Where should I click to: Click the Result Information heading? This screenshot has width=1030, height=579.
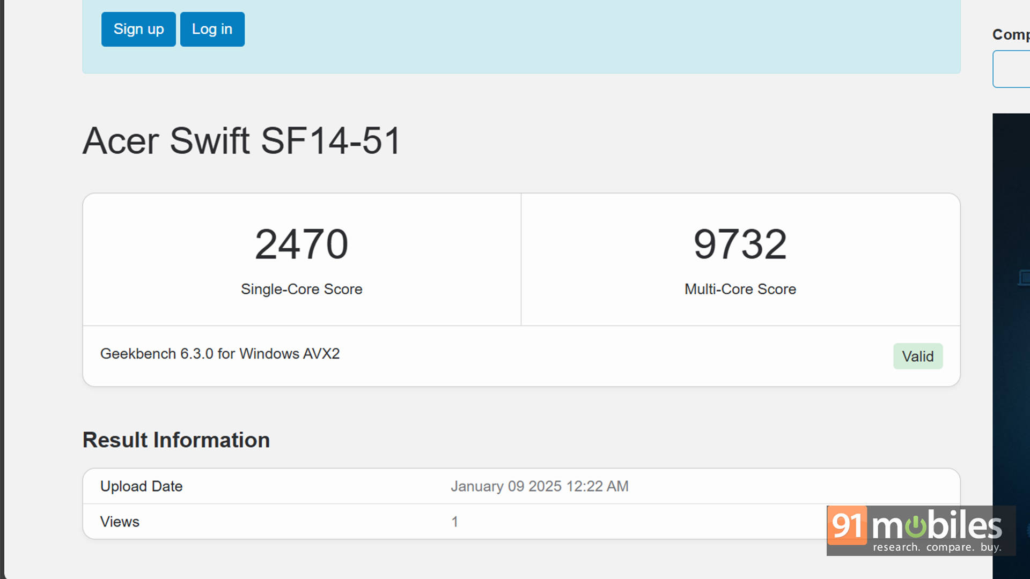click(176, 440)
